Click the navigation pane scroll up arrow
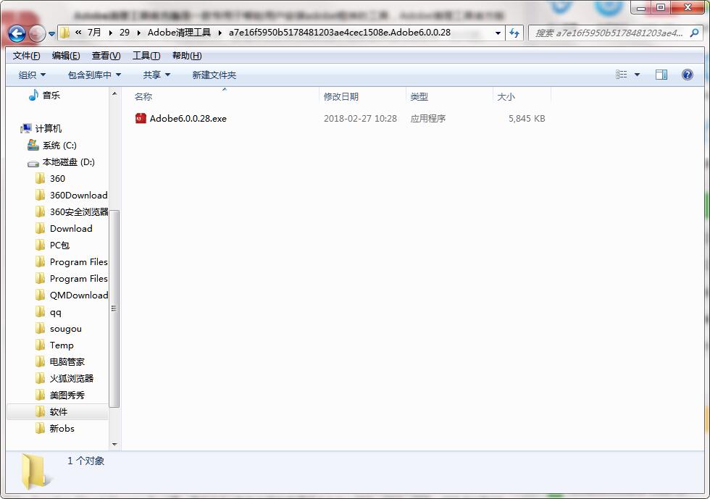This screenshot has width=710, height=499. 114,93
